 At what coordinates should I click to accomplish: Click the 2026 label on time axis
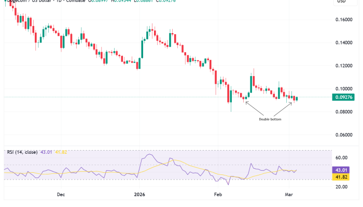[x=139, y=195]
